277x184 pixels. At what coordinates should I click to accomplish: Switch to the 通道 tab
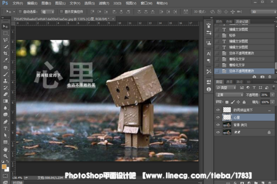(x=229, y=82)
